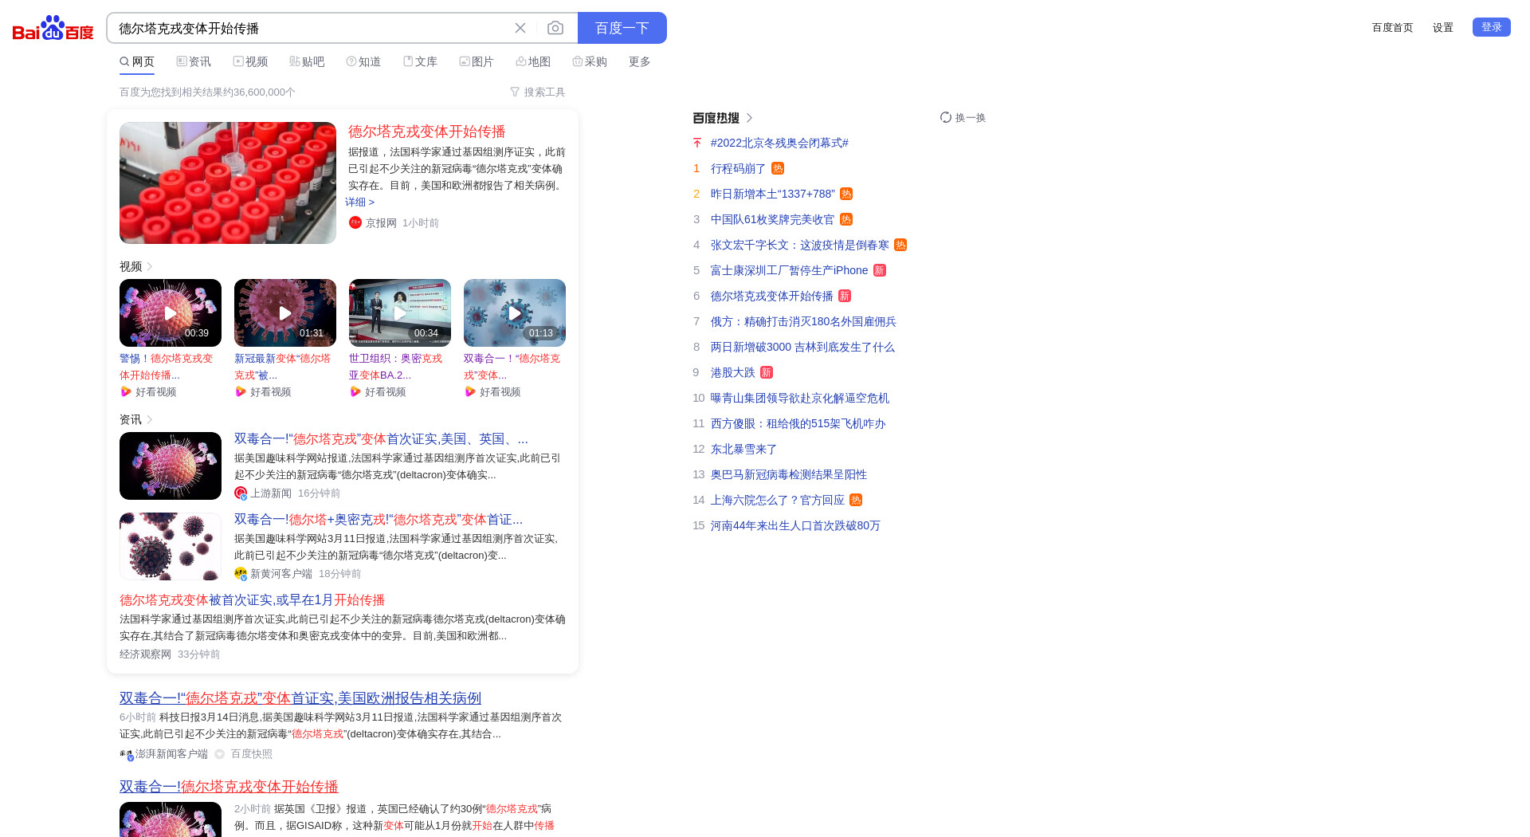Screen dimensions: 1530x837
Task: Open headline 德尔塔克戎变体开始传播
Action: (427, 132)
